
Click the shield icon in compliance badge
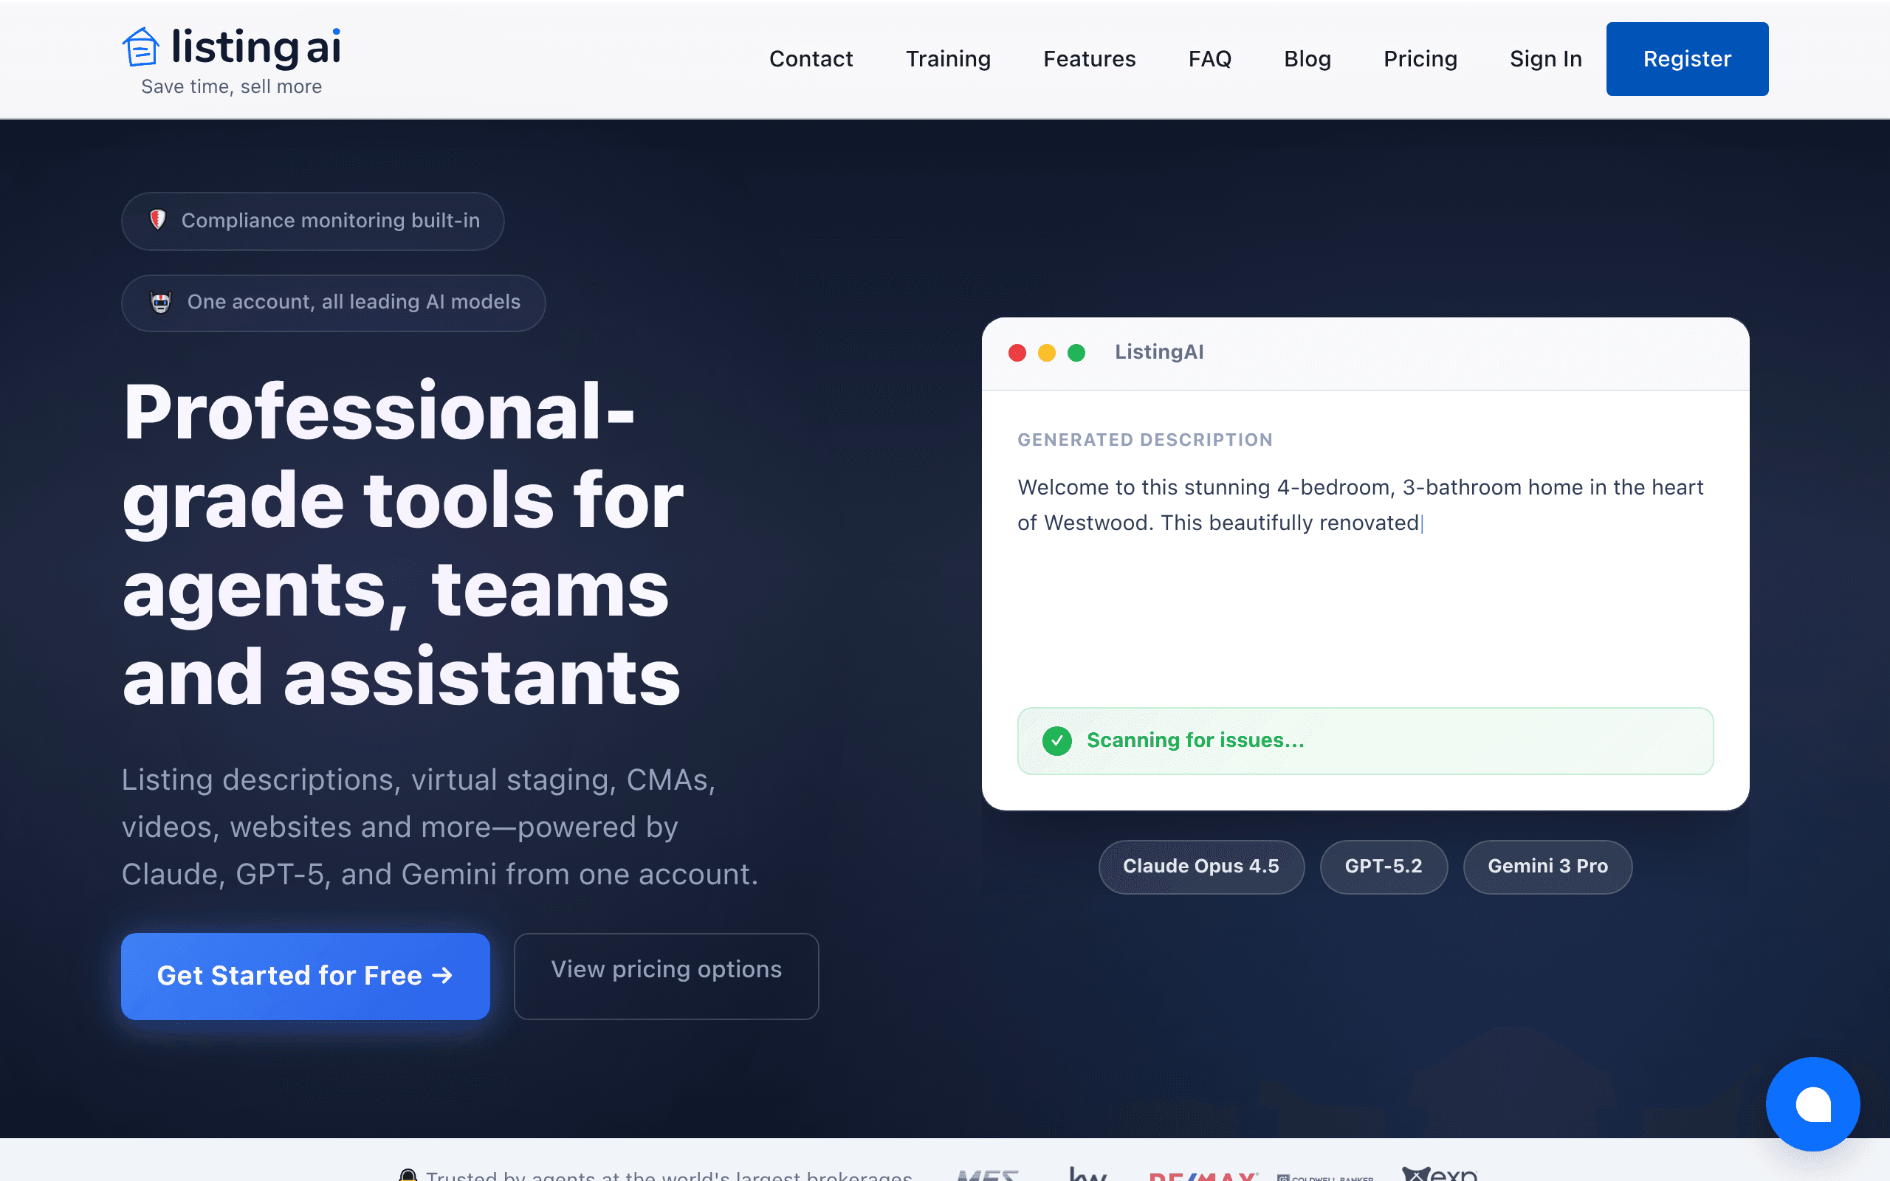pos(158,220)
